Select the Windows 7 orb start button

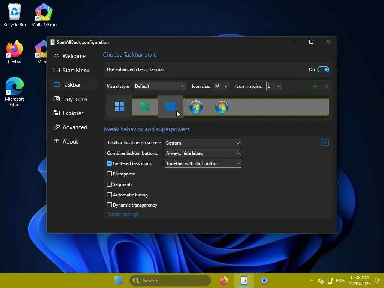(196, 106)
